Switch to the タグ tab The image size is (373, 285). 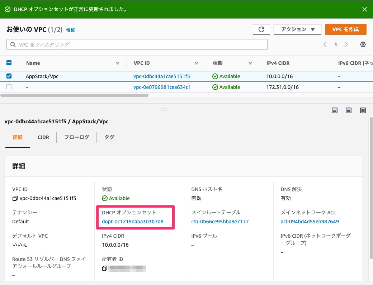[x=109, y=137]
